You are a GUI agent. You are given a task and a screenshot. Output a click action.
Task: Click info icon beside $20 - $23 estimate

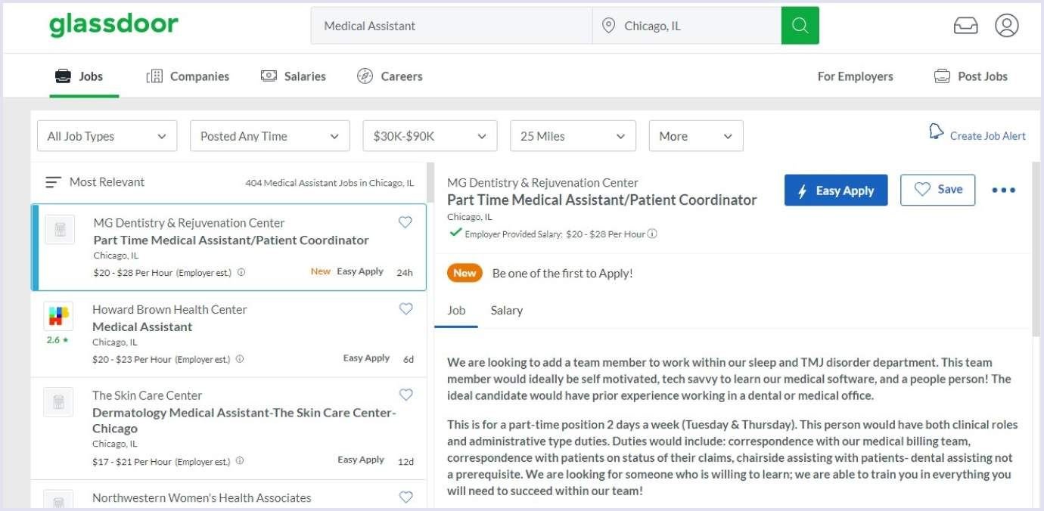240,360
